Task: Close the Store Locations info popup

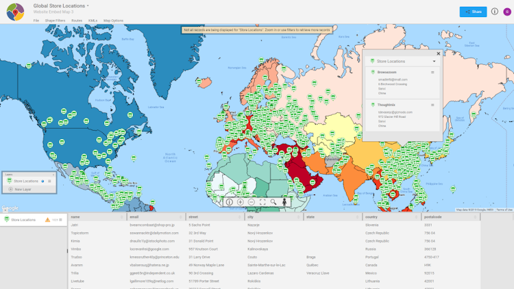Action: 439,53
